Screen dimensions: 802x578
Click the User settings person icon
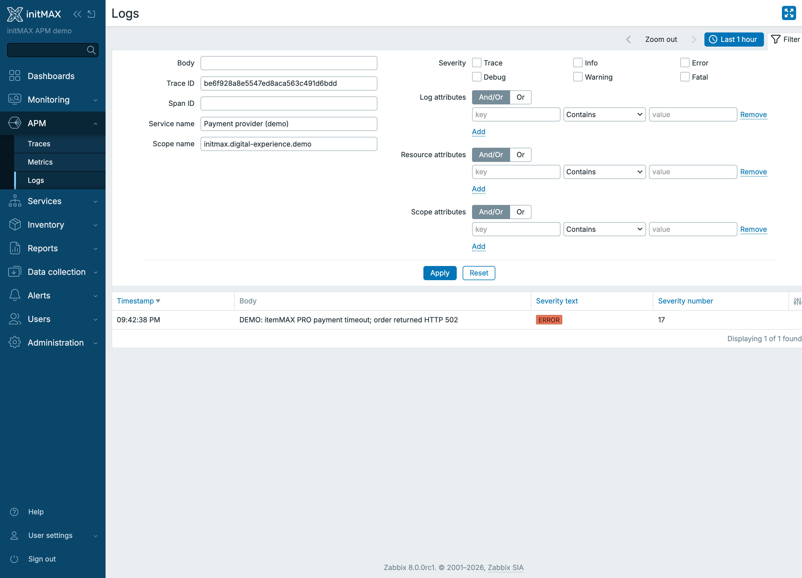(x=14, y=535)
